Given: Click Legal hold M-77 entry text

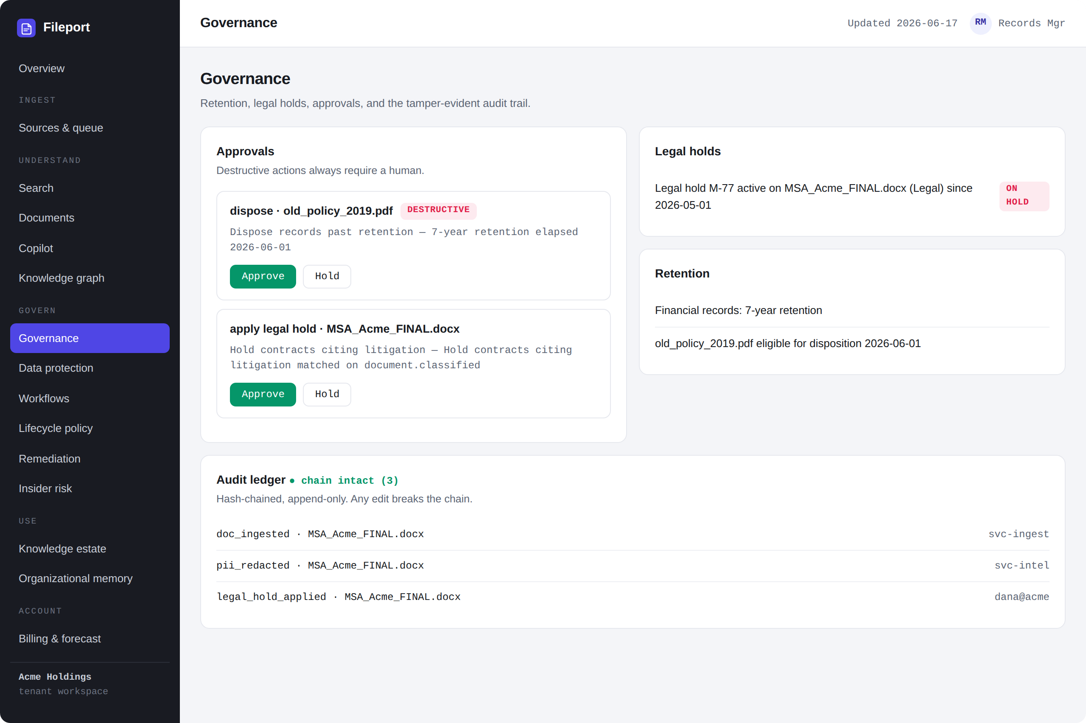Looking at the screenshot, I should click(814, 196).
